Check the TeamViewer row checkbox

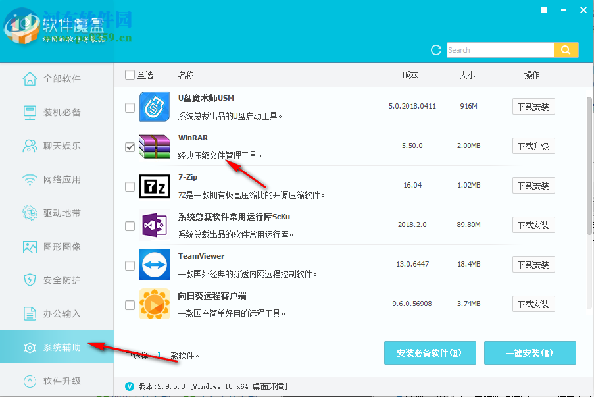[130, 265]
